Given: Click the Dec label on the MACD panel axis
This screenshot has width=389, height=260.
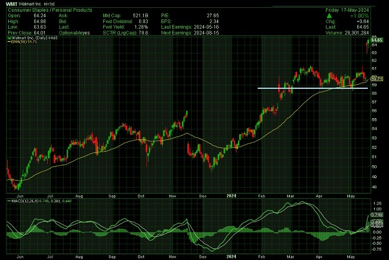Looking at the screenshot, I should (203, 257).
